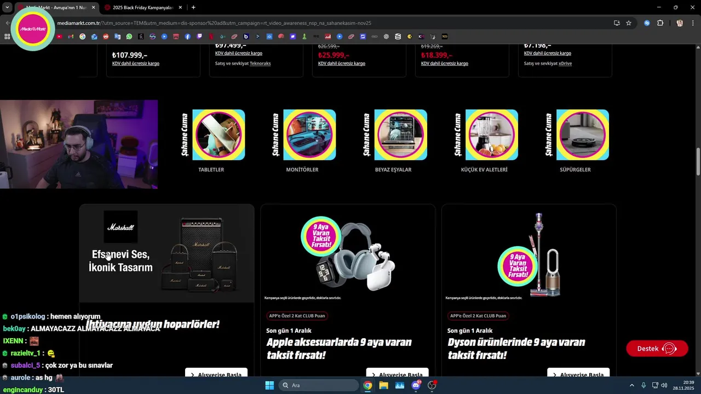Viewport: 701px width, 394px height.
Task: Click the Teknoraks seller link
Action: pos(260,63)
